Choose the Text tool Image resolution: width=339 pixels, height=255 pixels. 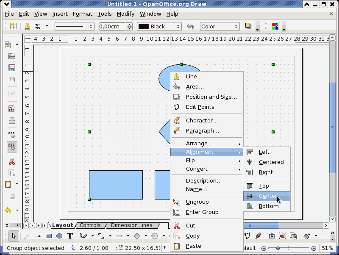click(x=70, y=236)
